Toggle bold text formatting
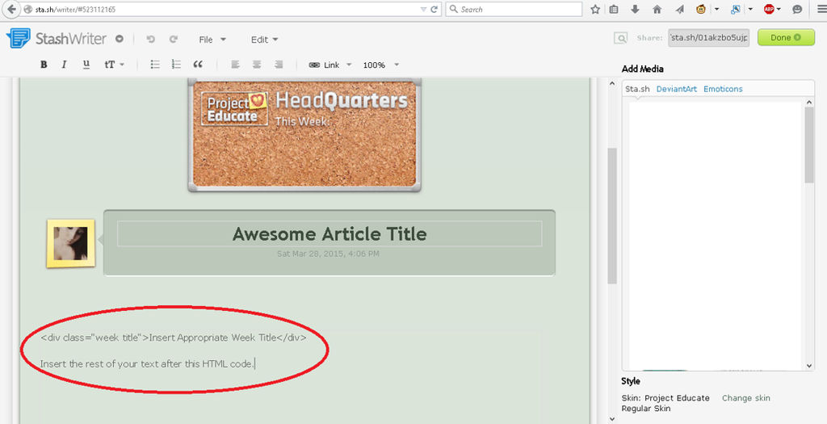 (44, 65)
